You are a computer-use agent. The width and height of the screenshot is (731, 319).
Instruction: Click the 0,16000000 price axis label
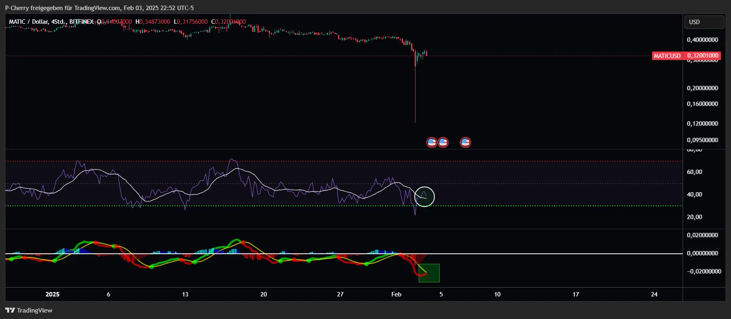tap(702, 104)
